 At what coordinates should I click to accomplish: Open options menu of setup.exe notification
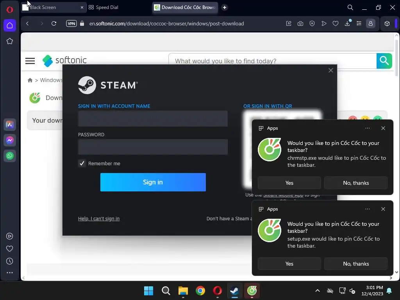click(x=367, y=209)
